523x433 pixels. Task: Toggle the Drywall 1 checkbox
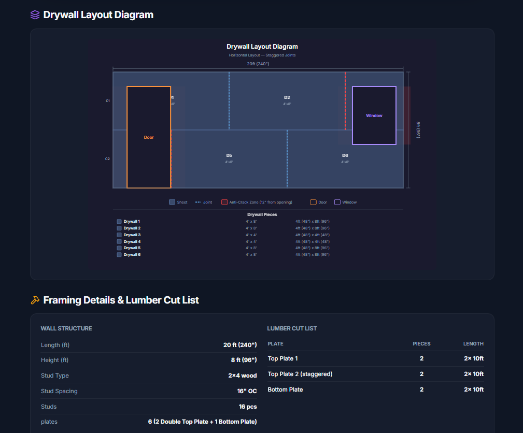coord(119,221)
